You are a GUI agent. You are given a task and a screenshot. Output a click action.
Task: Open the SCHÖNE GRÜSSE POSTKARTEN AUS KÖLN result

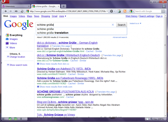(65, 92)
